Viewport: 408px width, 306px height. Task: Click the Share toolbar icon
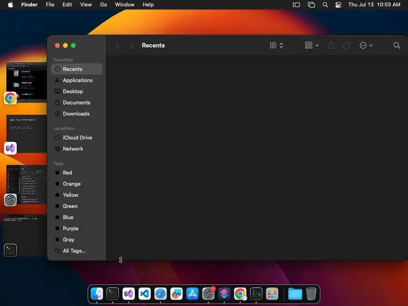(x=331, y=45)
